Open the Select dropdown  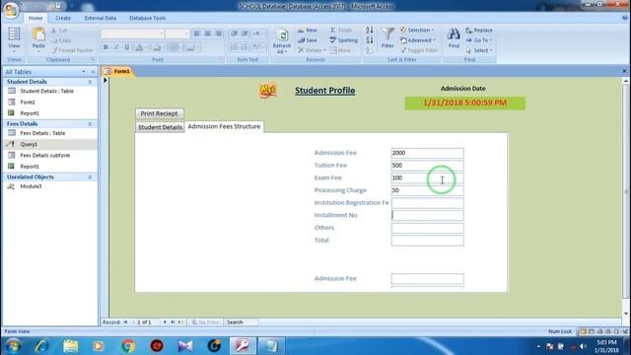pos(479,50)
